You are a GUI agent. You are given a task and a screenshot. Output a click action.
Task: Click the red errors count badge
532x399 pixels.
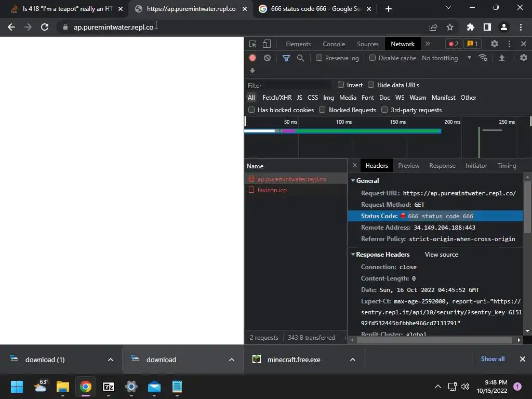[454, 44]
